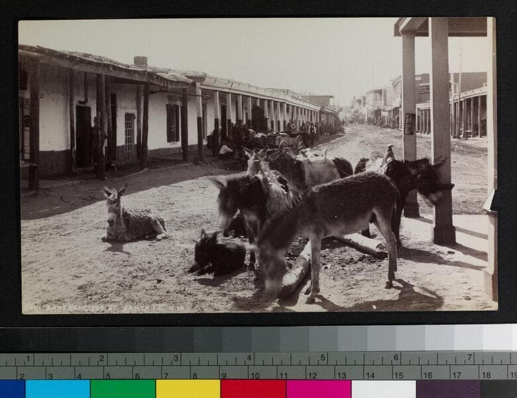Screen dimensions: 517x398
Task: Click the dark blue patch at far left
Action: [12, 389]
